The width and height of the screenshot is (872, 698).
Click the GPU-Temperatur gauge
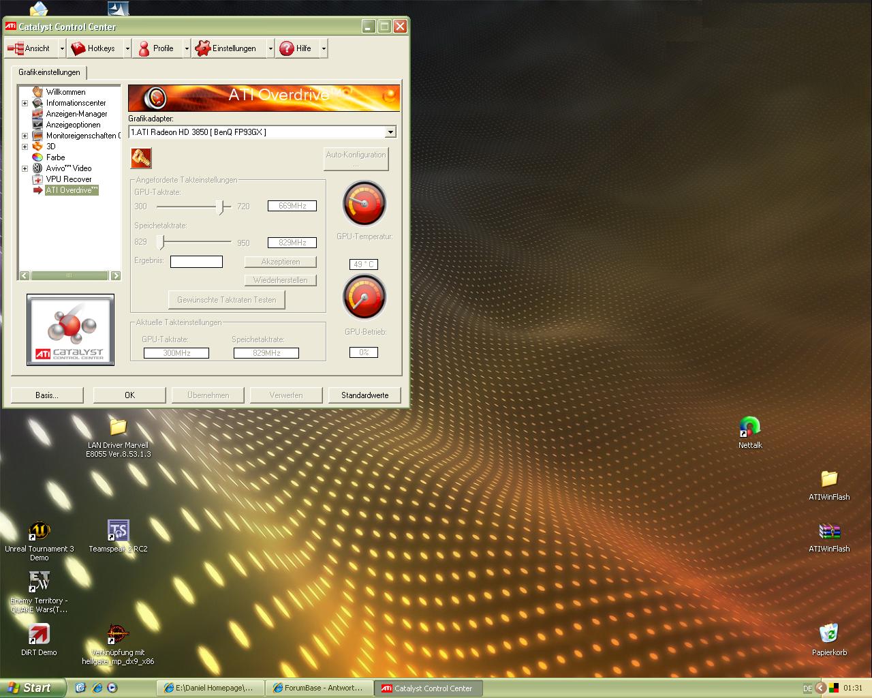click(364, 203)
